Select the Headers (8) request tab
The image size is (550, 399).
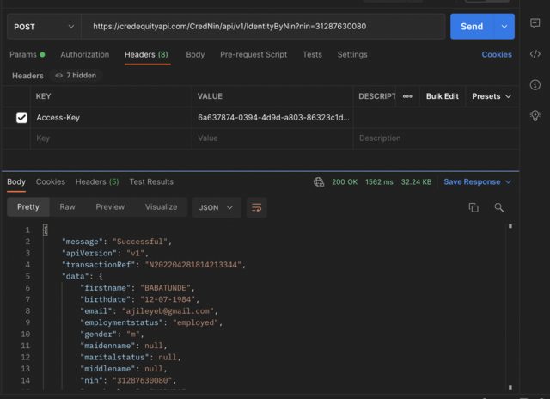tap(146, 55)
